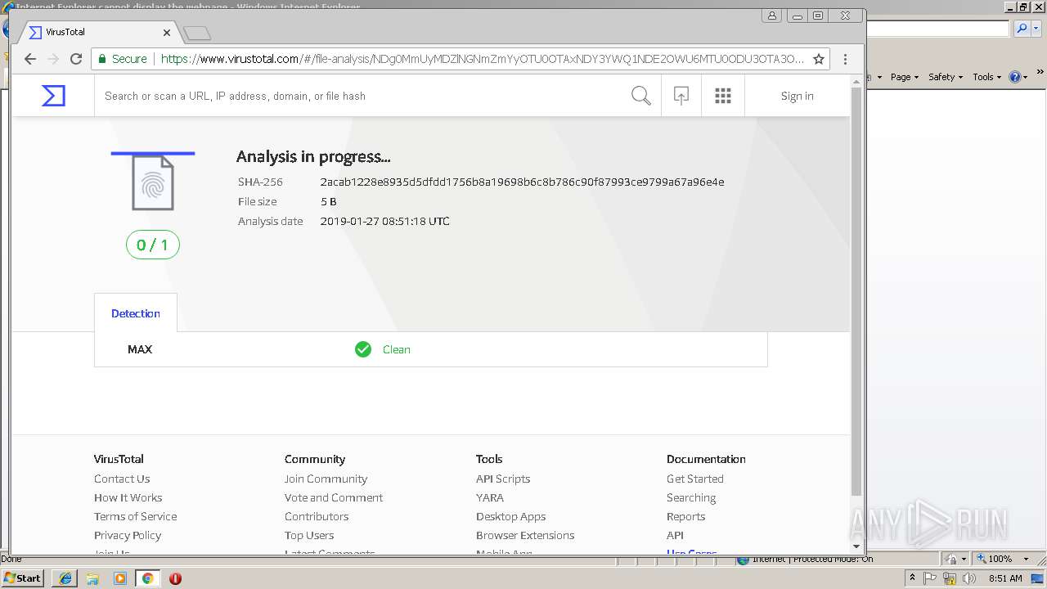The height and width of the screenshot is (589, 1047).
Task: Open the API Scripts link
Action: click(503, 479)
